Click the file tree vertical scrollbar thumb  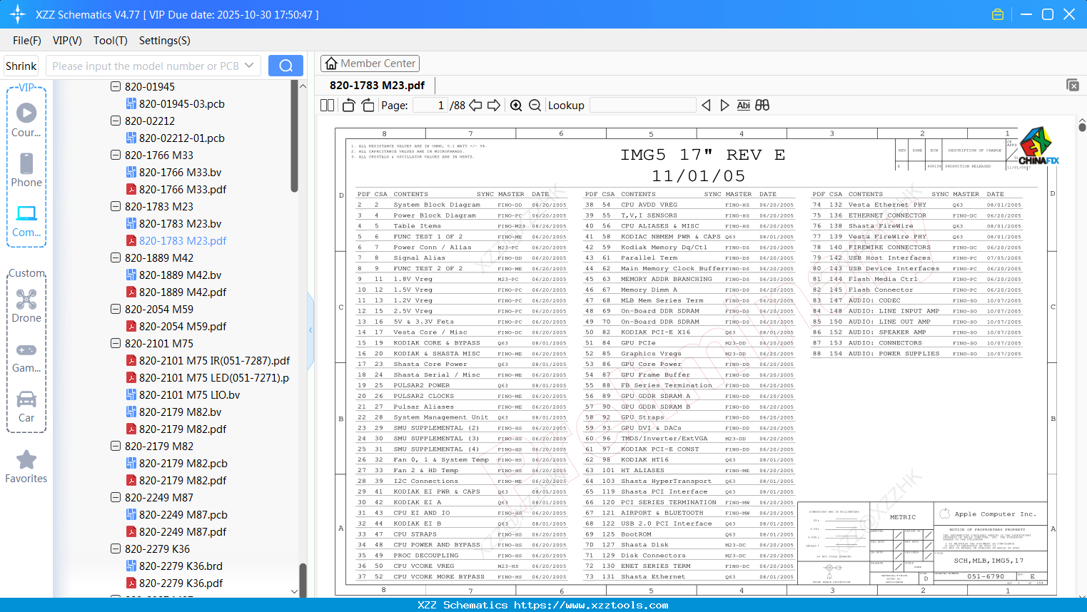tap(294, 136)
